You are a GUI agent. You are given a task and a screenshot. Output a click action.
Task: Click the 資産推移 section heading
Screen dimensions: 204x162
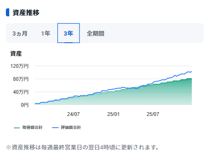pyautogui.click(x=26, y=13)
